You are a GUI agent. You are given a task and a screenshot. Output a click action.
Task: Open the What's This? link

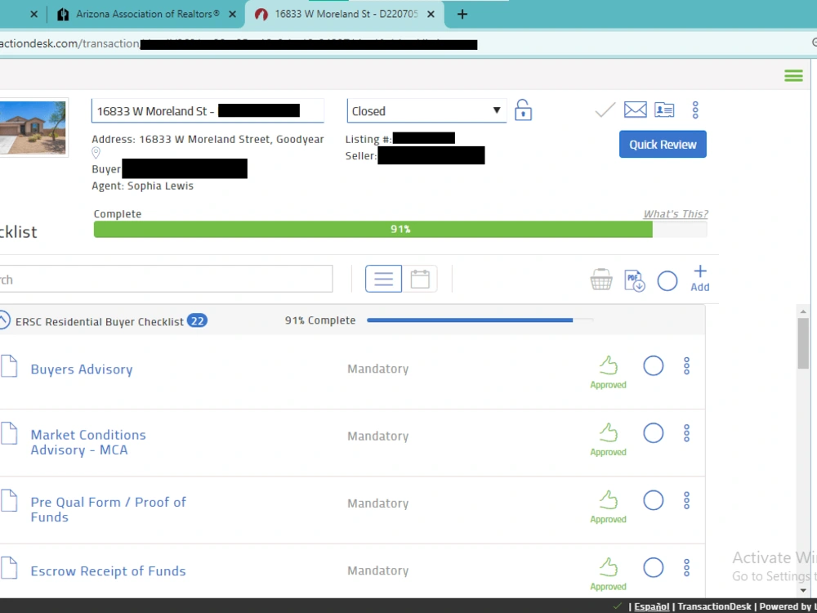point(676,213)
